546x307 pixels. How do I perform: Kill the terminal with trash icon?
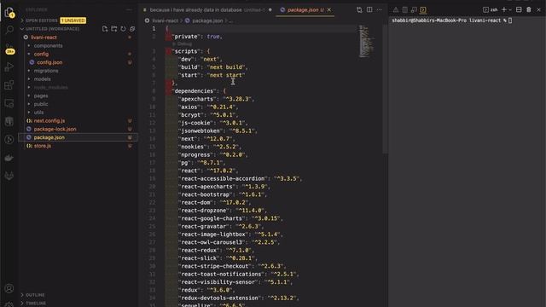[529, 9]
